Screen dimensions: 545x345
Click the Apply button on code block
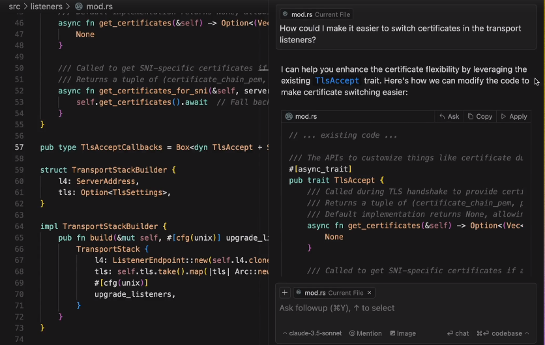click(514, 117)
